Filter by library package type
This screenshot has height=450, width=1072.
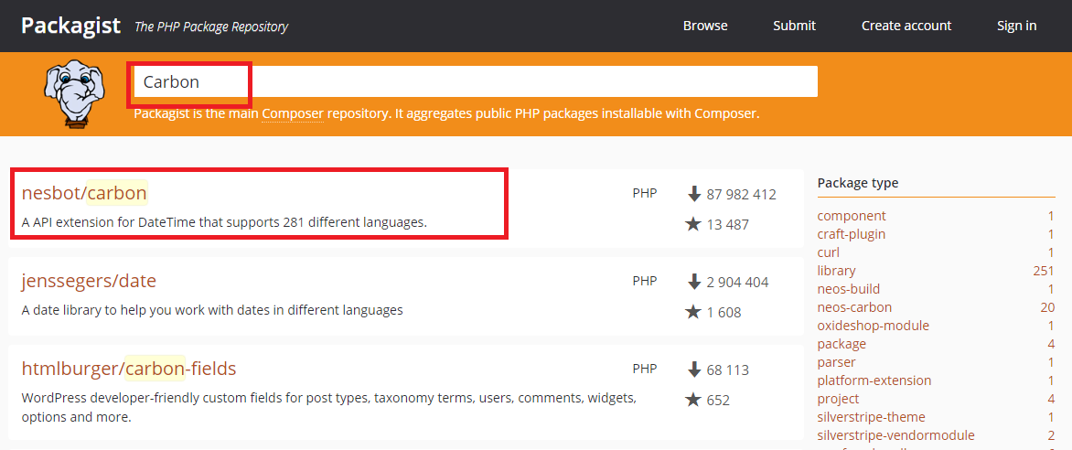pyautogui.click(x=836, y=271)
